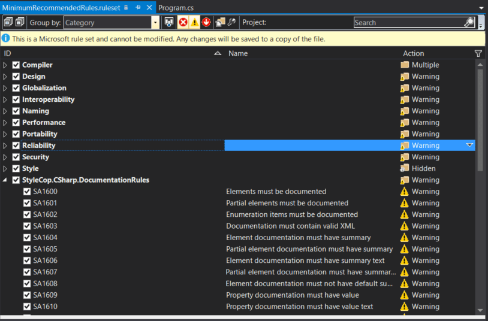Click the warning icon for SA1610
The image size is (488, 321).
tap(404, 307)
